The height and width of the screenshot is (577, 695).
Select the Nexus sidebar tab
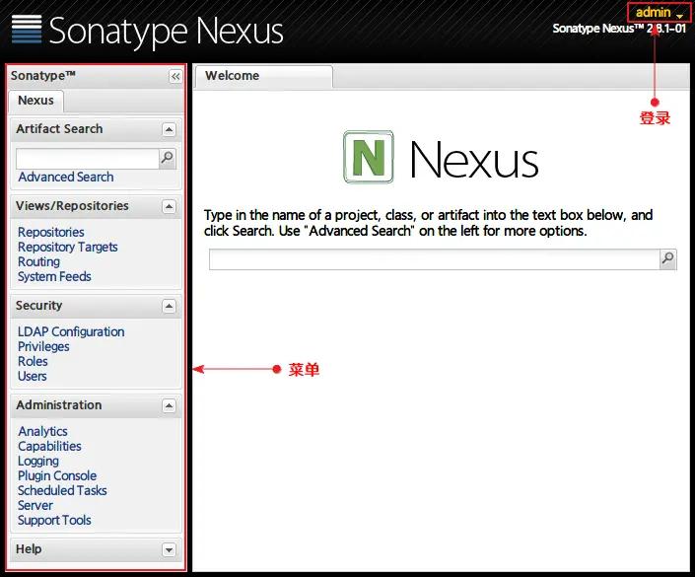pyautogui.click(x=35, y=101)
